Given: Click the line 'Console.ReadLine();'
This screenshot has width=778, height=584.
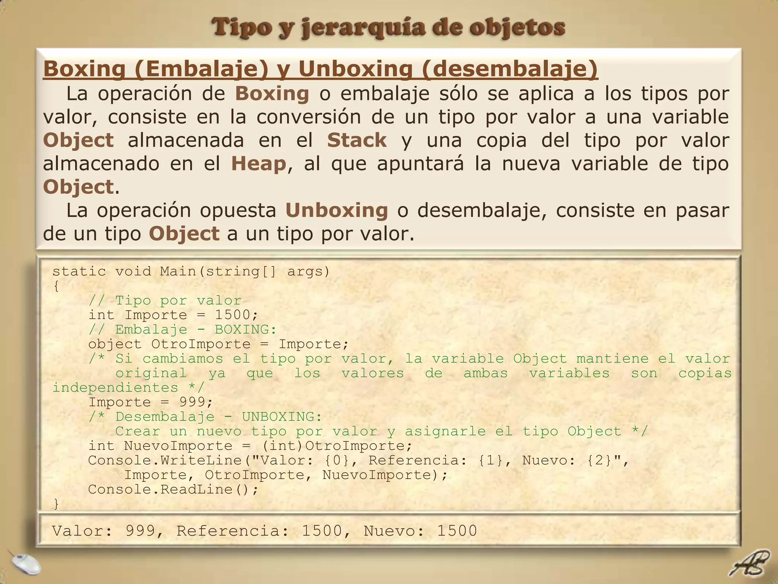Looking at the screenshot, I should (173, 489).
